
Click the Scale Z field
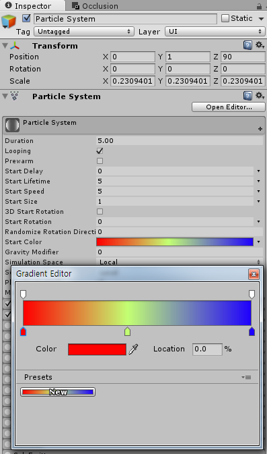[243, 81]
